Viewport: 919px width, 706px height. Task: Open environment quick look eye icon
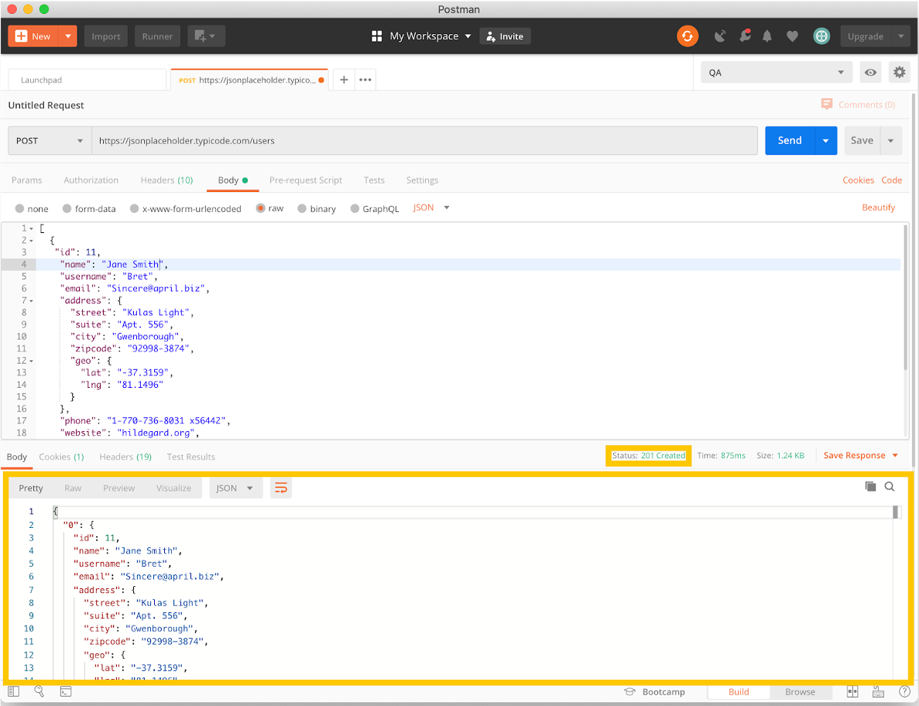(870, 73)
